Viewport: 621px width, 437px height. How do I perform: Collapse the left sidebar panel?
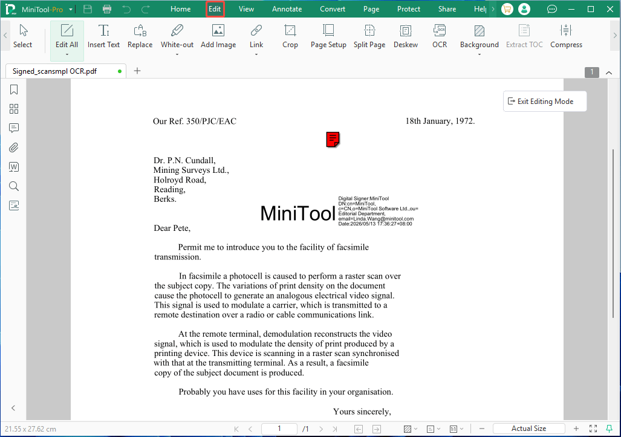pyautogui.click(x=13, y=408)
